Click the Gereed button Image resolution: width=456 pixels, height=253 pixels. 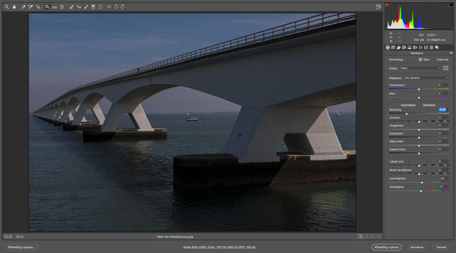click(x=441, y=247)
